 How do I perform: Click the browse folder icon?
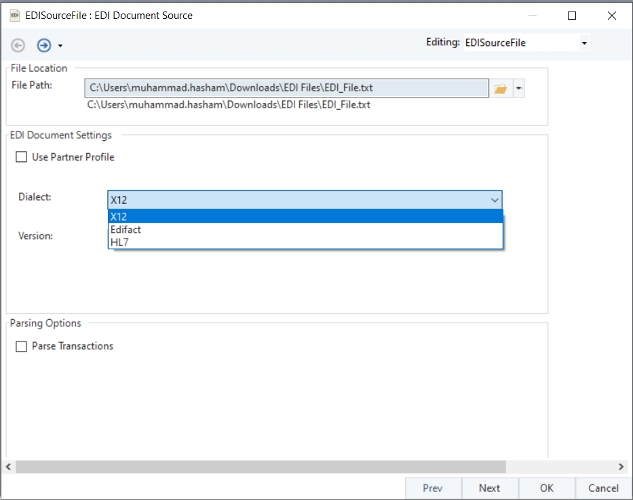click(501, 89)
